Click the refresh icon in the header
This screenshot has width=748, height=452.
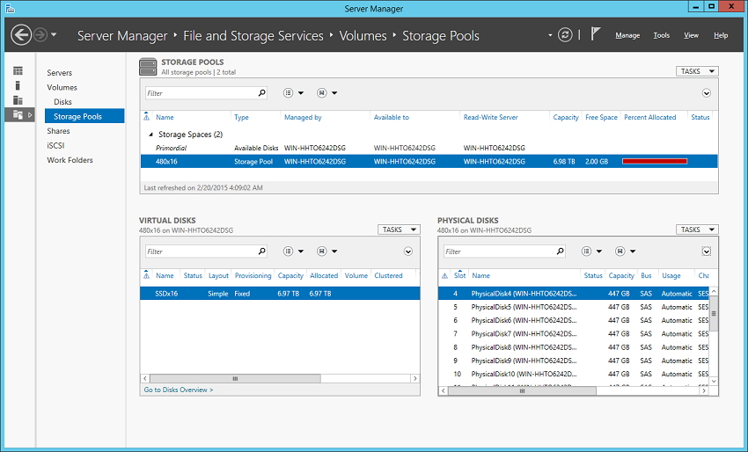(565, 35)
